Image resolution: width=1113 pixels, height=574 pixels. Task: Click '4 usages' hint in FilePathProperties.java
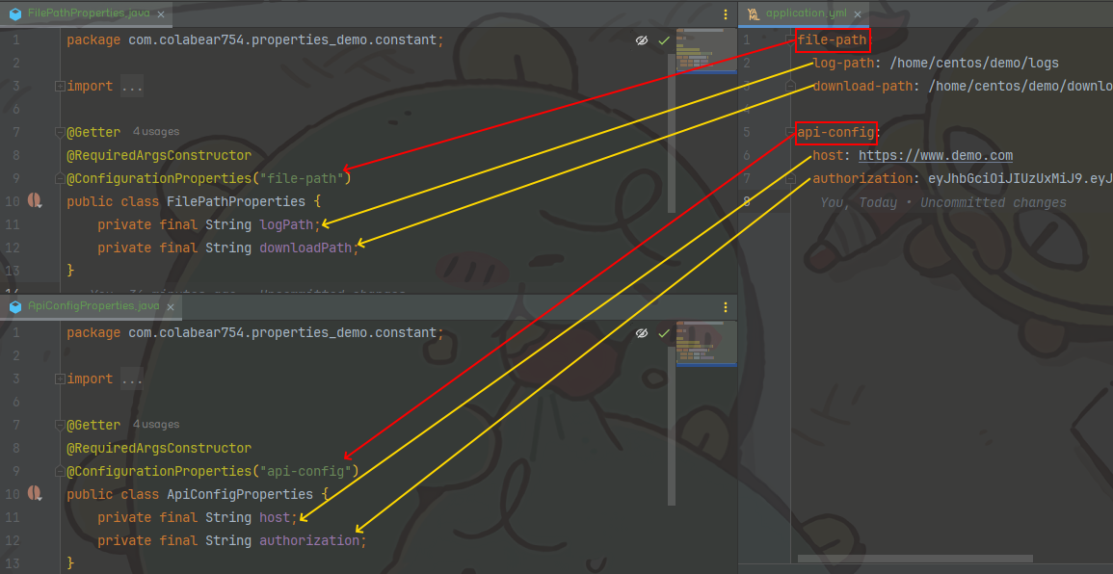coord(156,132)
